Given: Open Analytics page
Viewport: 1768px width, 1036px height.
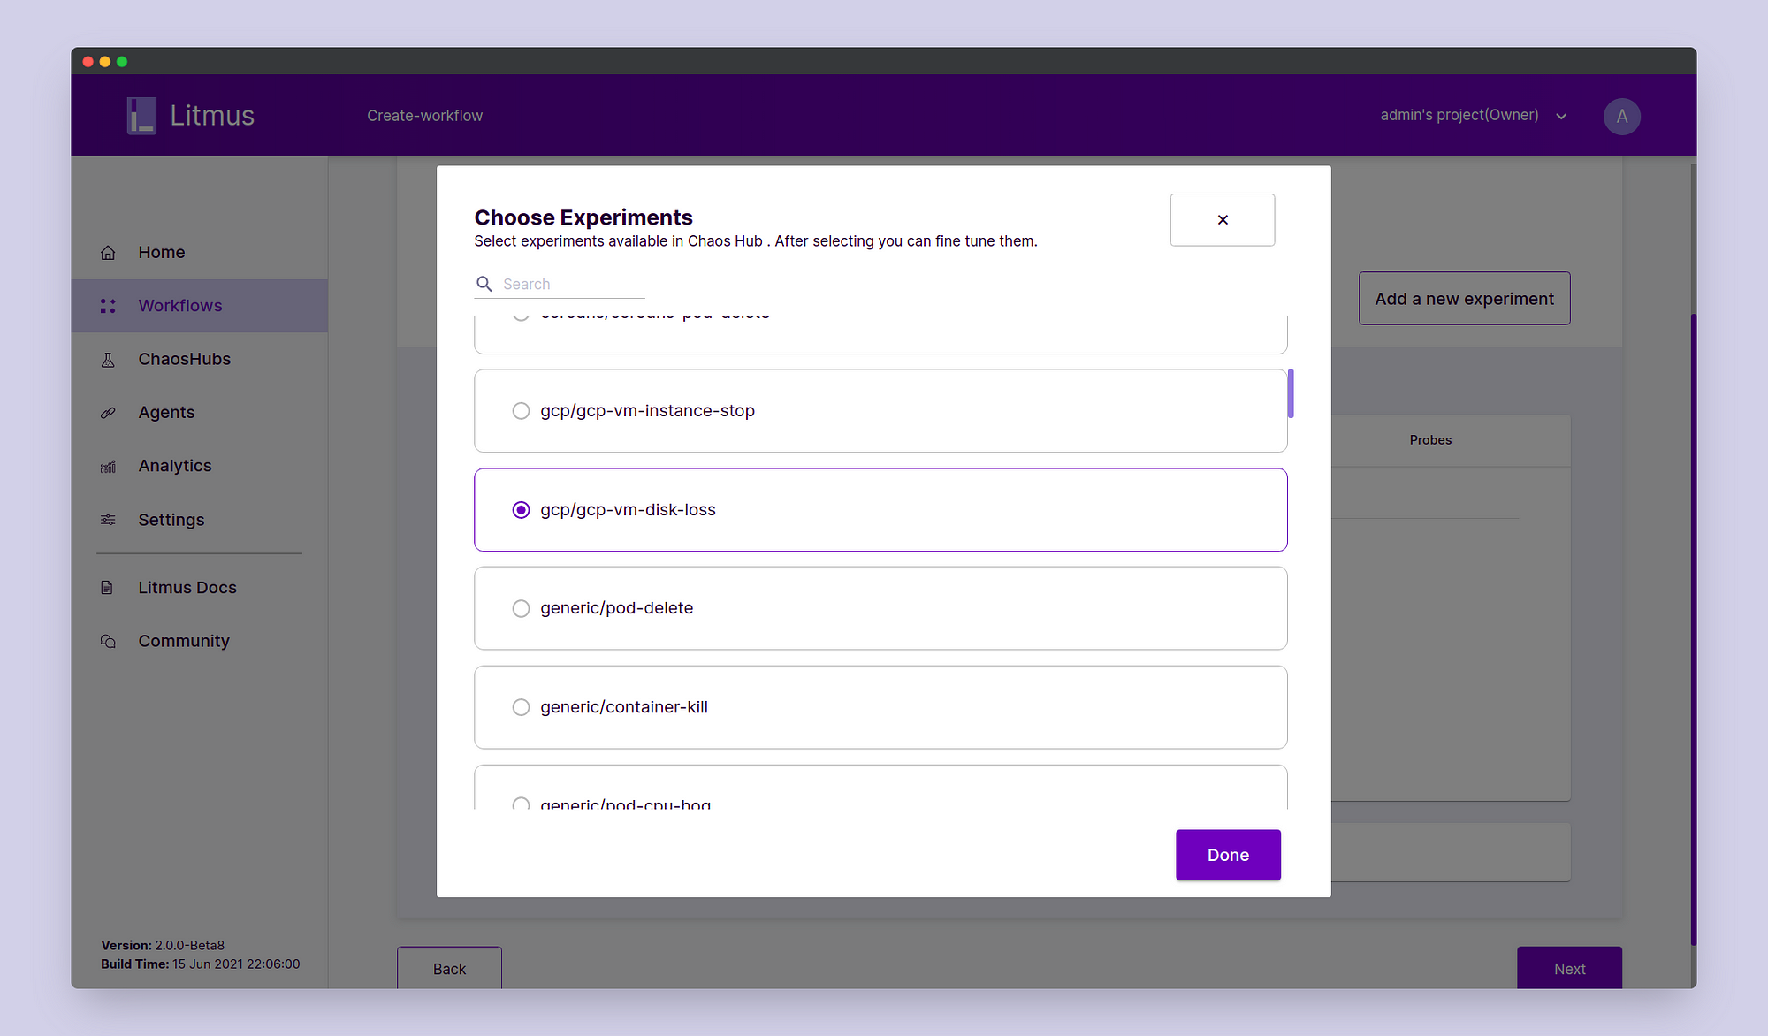Looking at the screenshot, I should 200,467.
